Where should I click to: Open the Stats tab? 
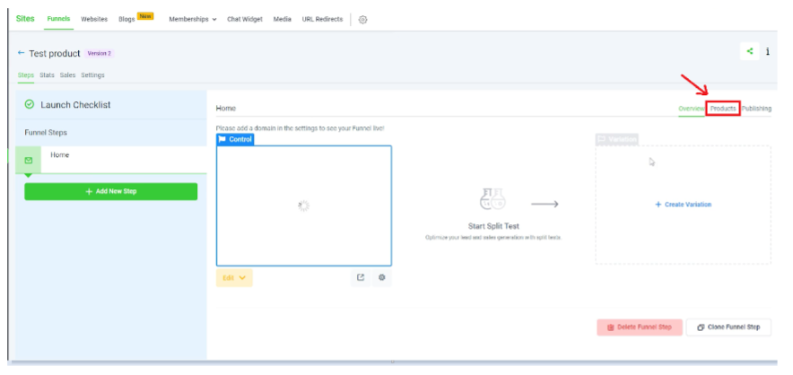[47, 75]
